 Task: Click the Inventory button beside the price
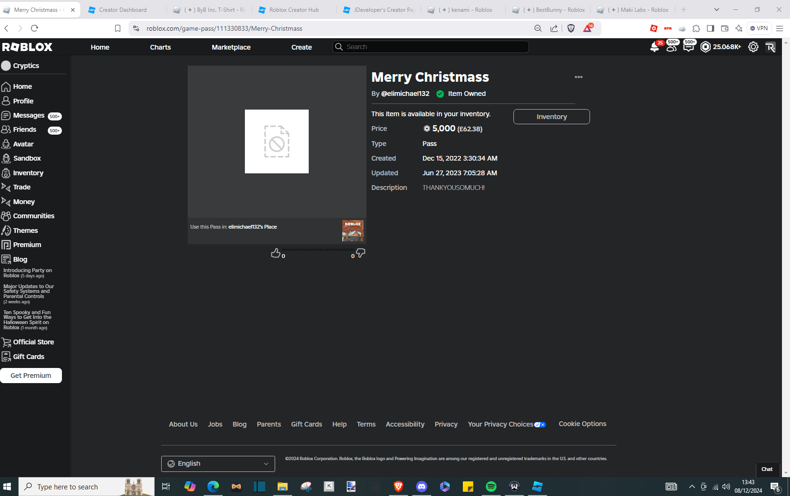tap(552, 117)
